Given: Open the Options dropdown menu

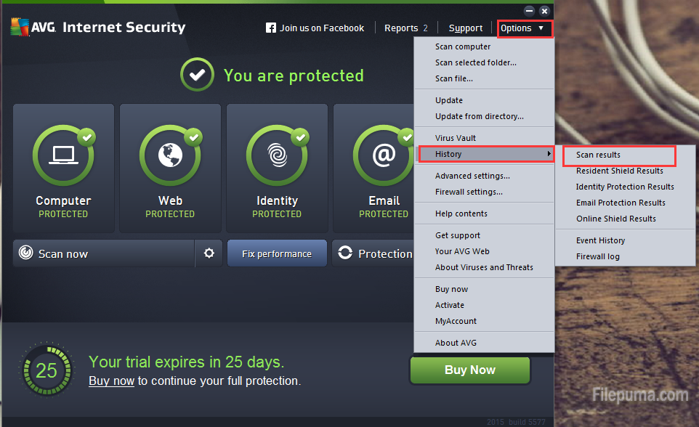Looking at the screenshot, I should (x=525, y=28).
